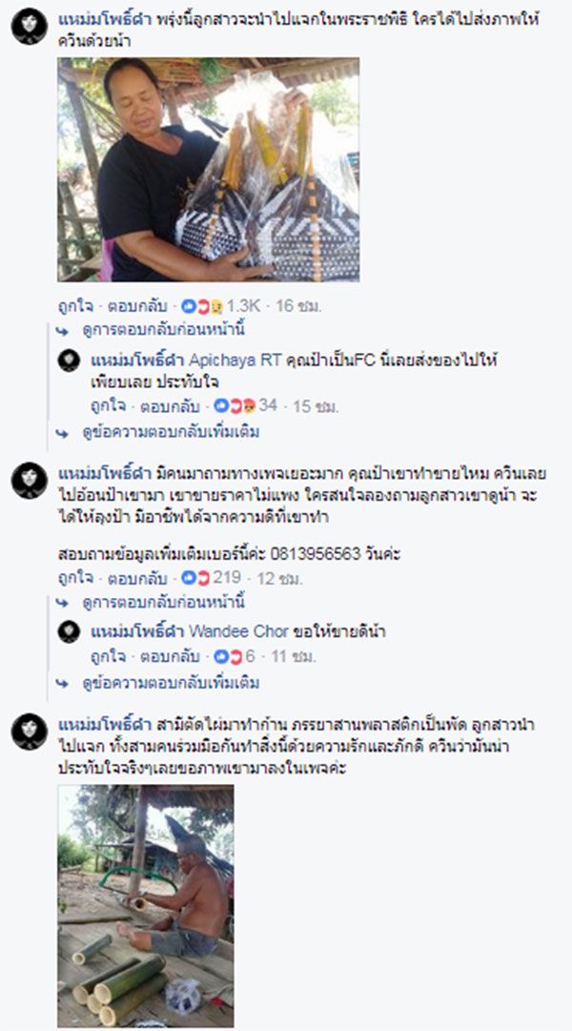The image size is (572, 1031).
Task: Open the avatar on the bamboo-cutting comment
Action: pyautogui.click(x=30, y=732)
